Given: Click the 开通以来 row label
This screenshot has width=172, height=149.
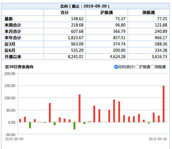Looking at the screenshot, I should coord(13,57).
